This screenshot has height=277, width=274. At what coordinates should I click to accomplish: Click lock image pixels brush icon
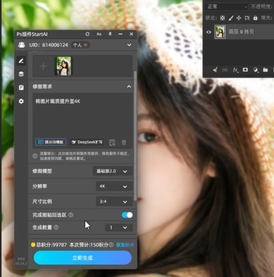click(231, 18)
